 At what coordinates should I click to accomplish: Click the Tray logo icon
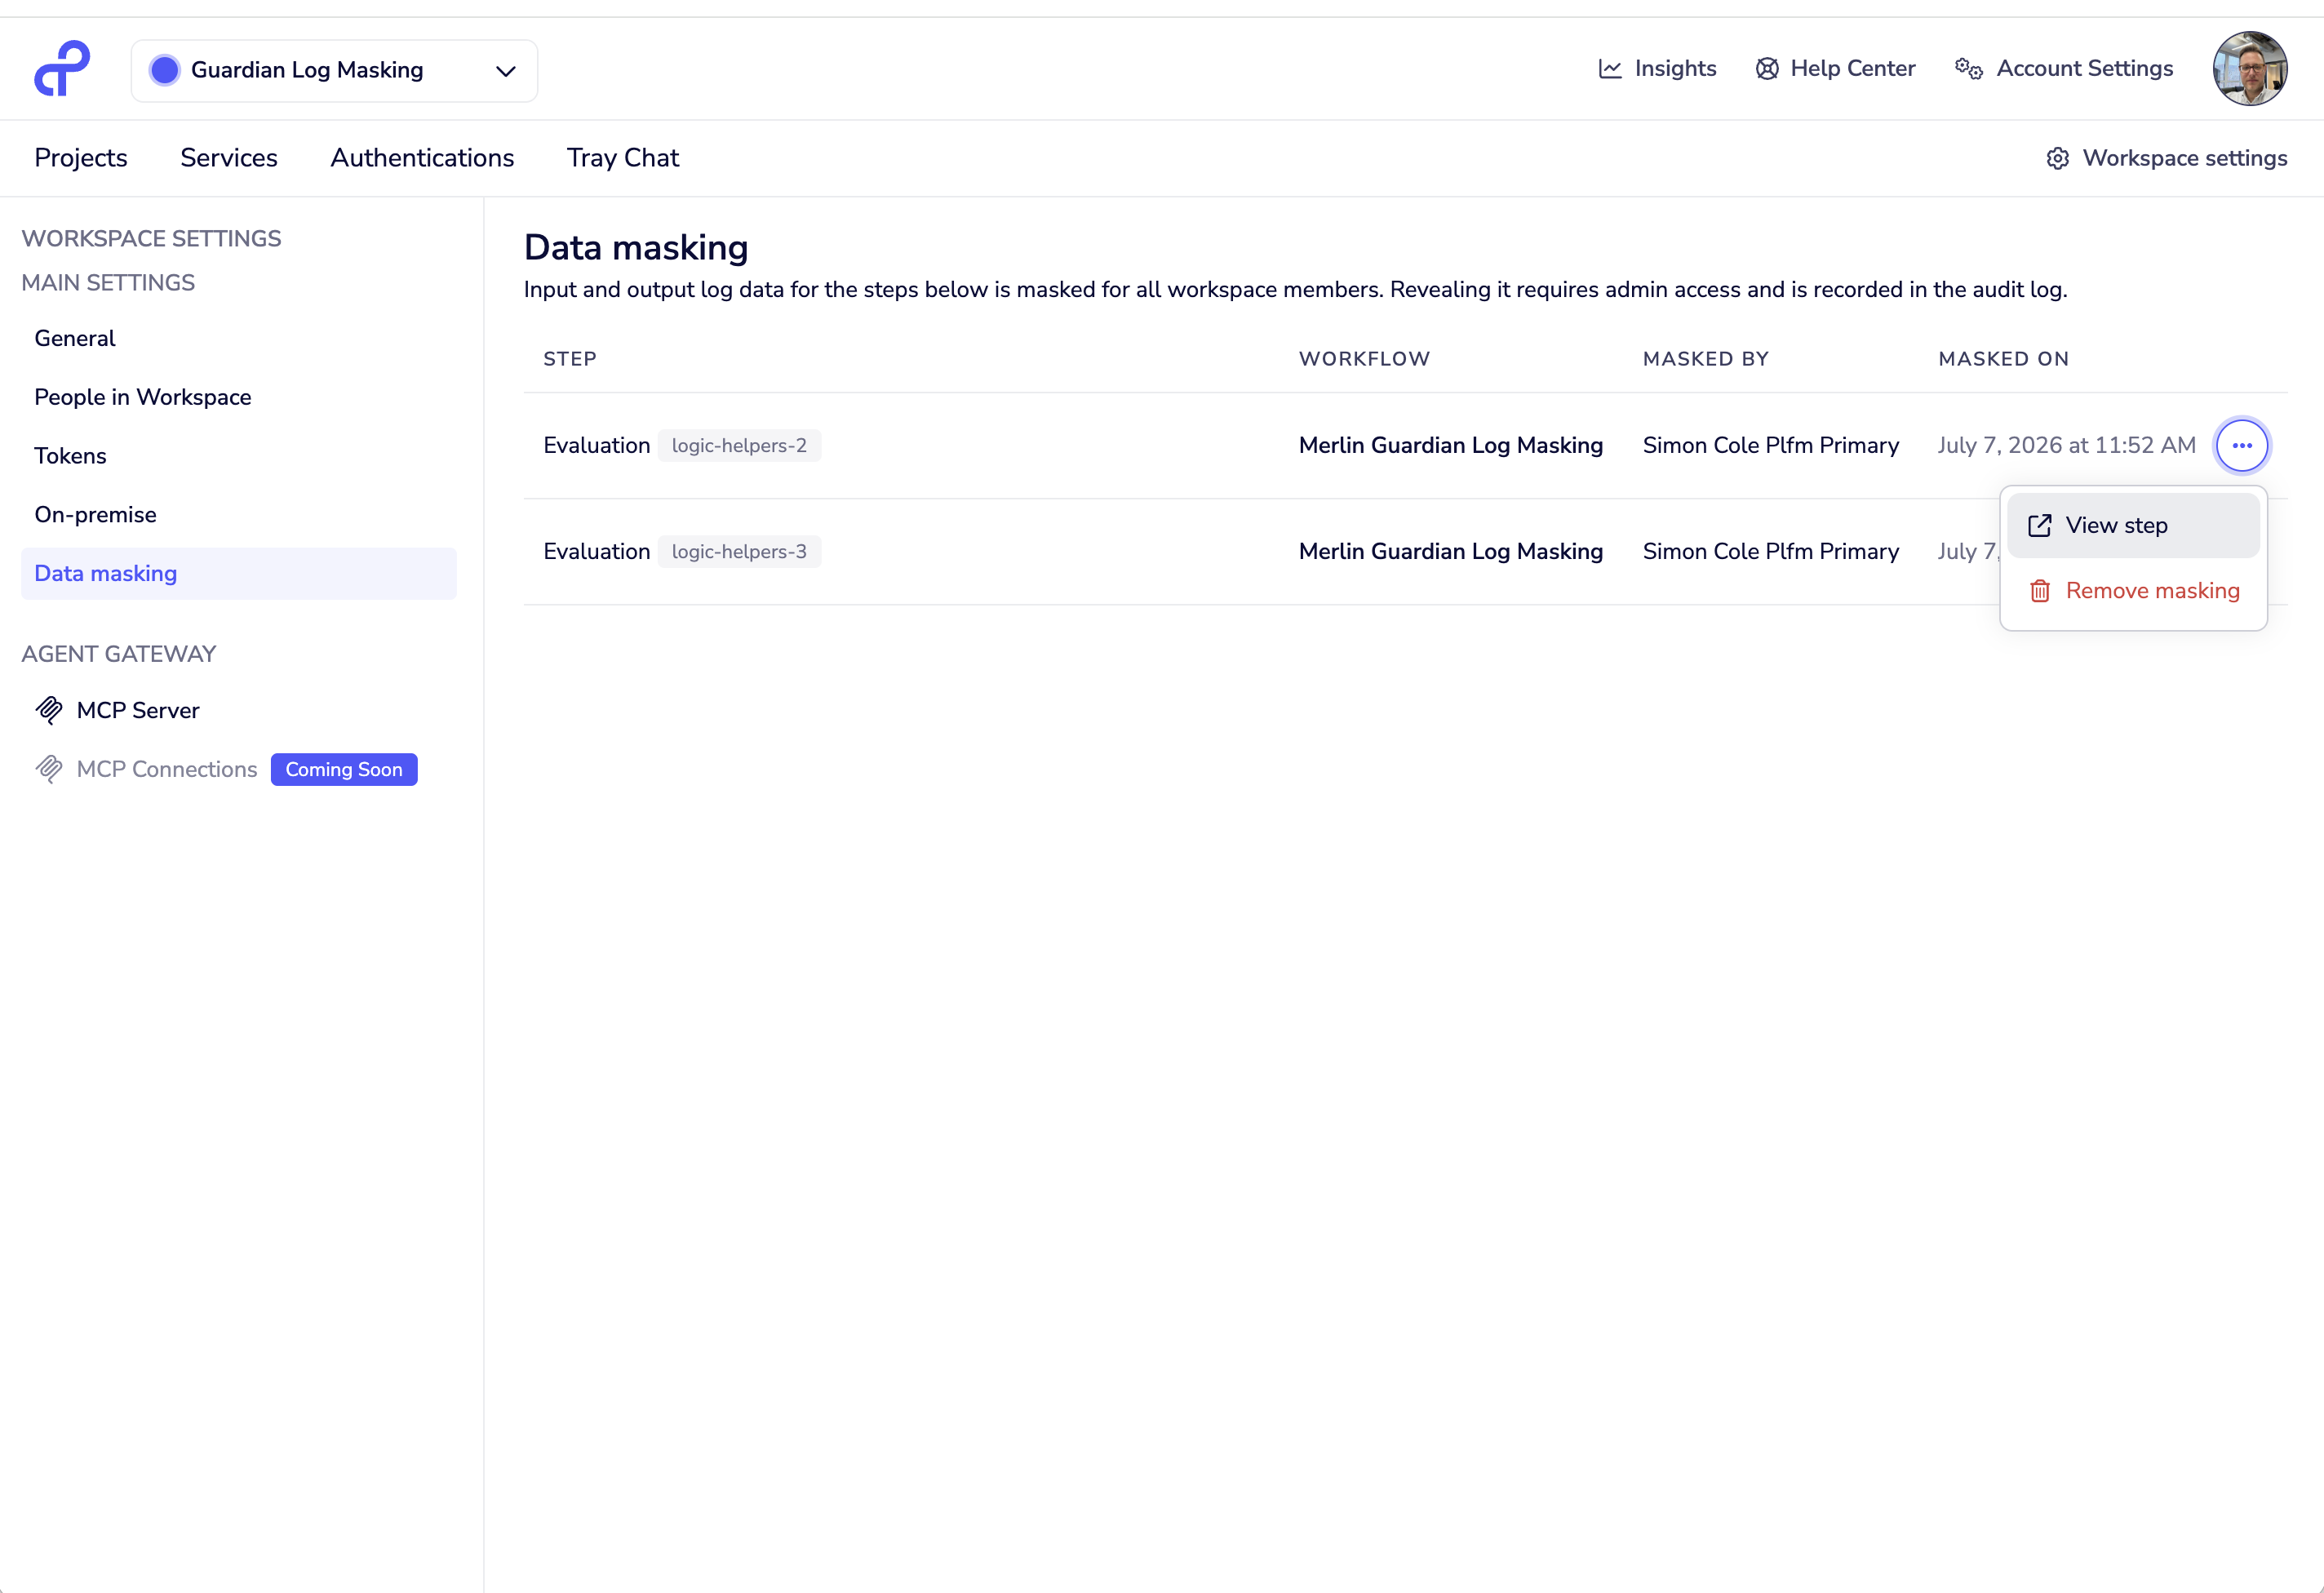coord(62,68)
